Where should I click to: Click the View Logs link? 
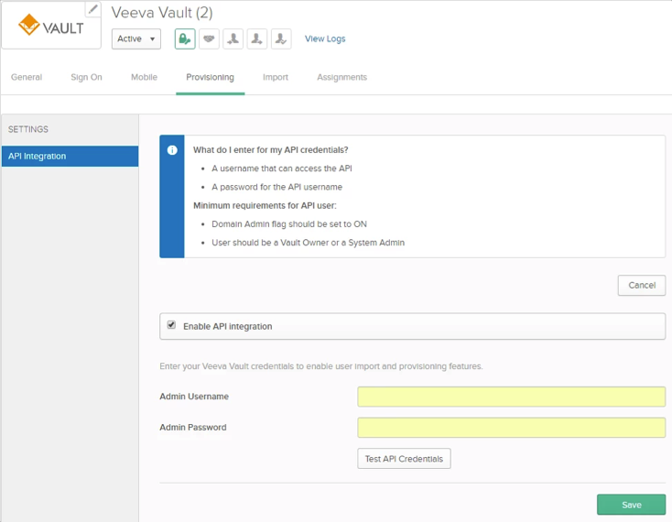[x=325, y=38]
